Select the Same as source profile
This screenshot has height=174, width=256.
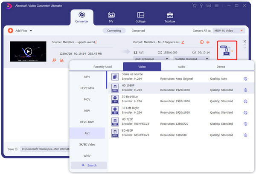[181, 76]
